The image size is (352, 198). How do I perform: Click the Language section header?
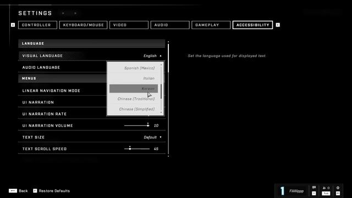coord(92,43)
